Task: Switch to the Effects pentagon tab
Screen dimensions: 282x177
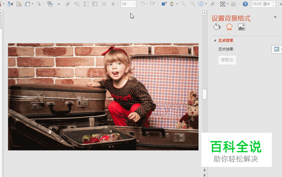Action: coord(229,27)
